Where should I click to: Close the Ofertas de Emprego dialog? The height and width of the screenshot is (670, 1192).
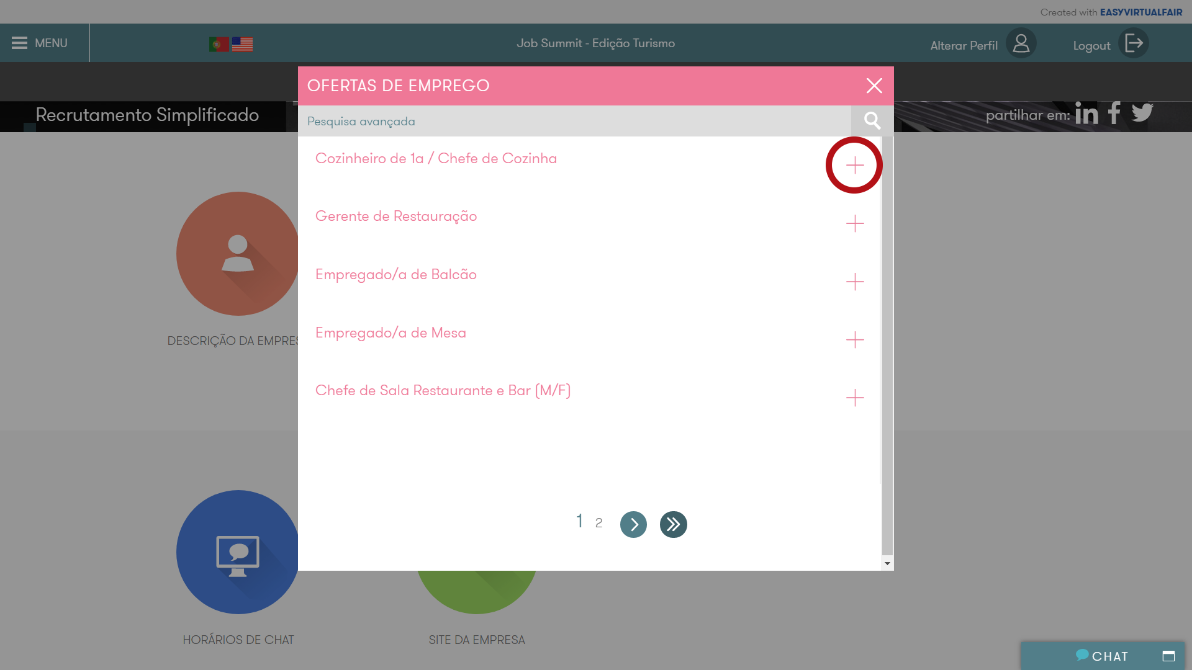(874, 86)
